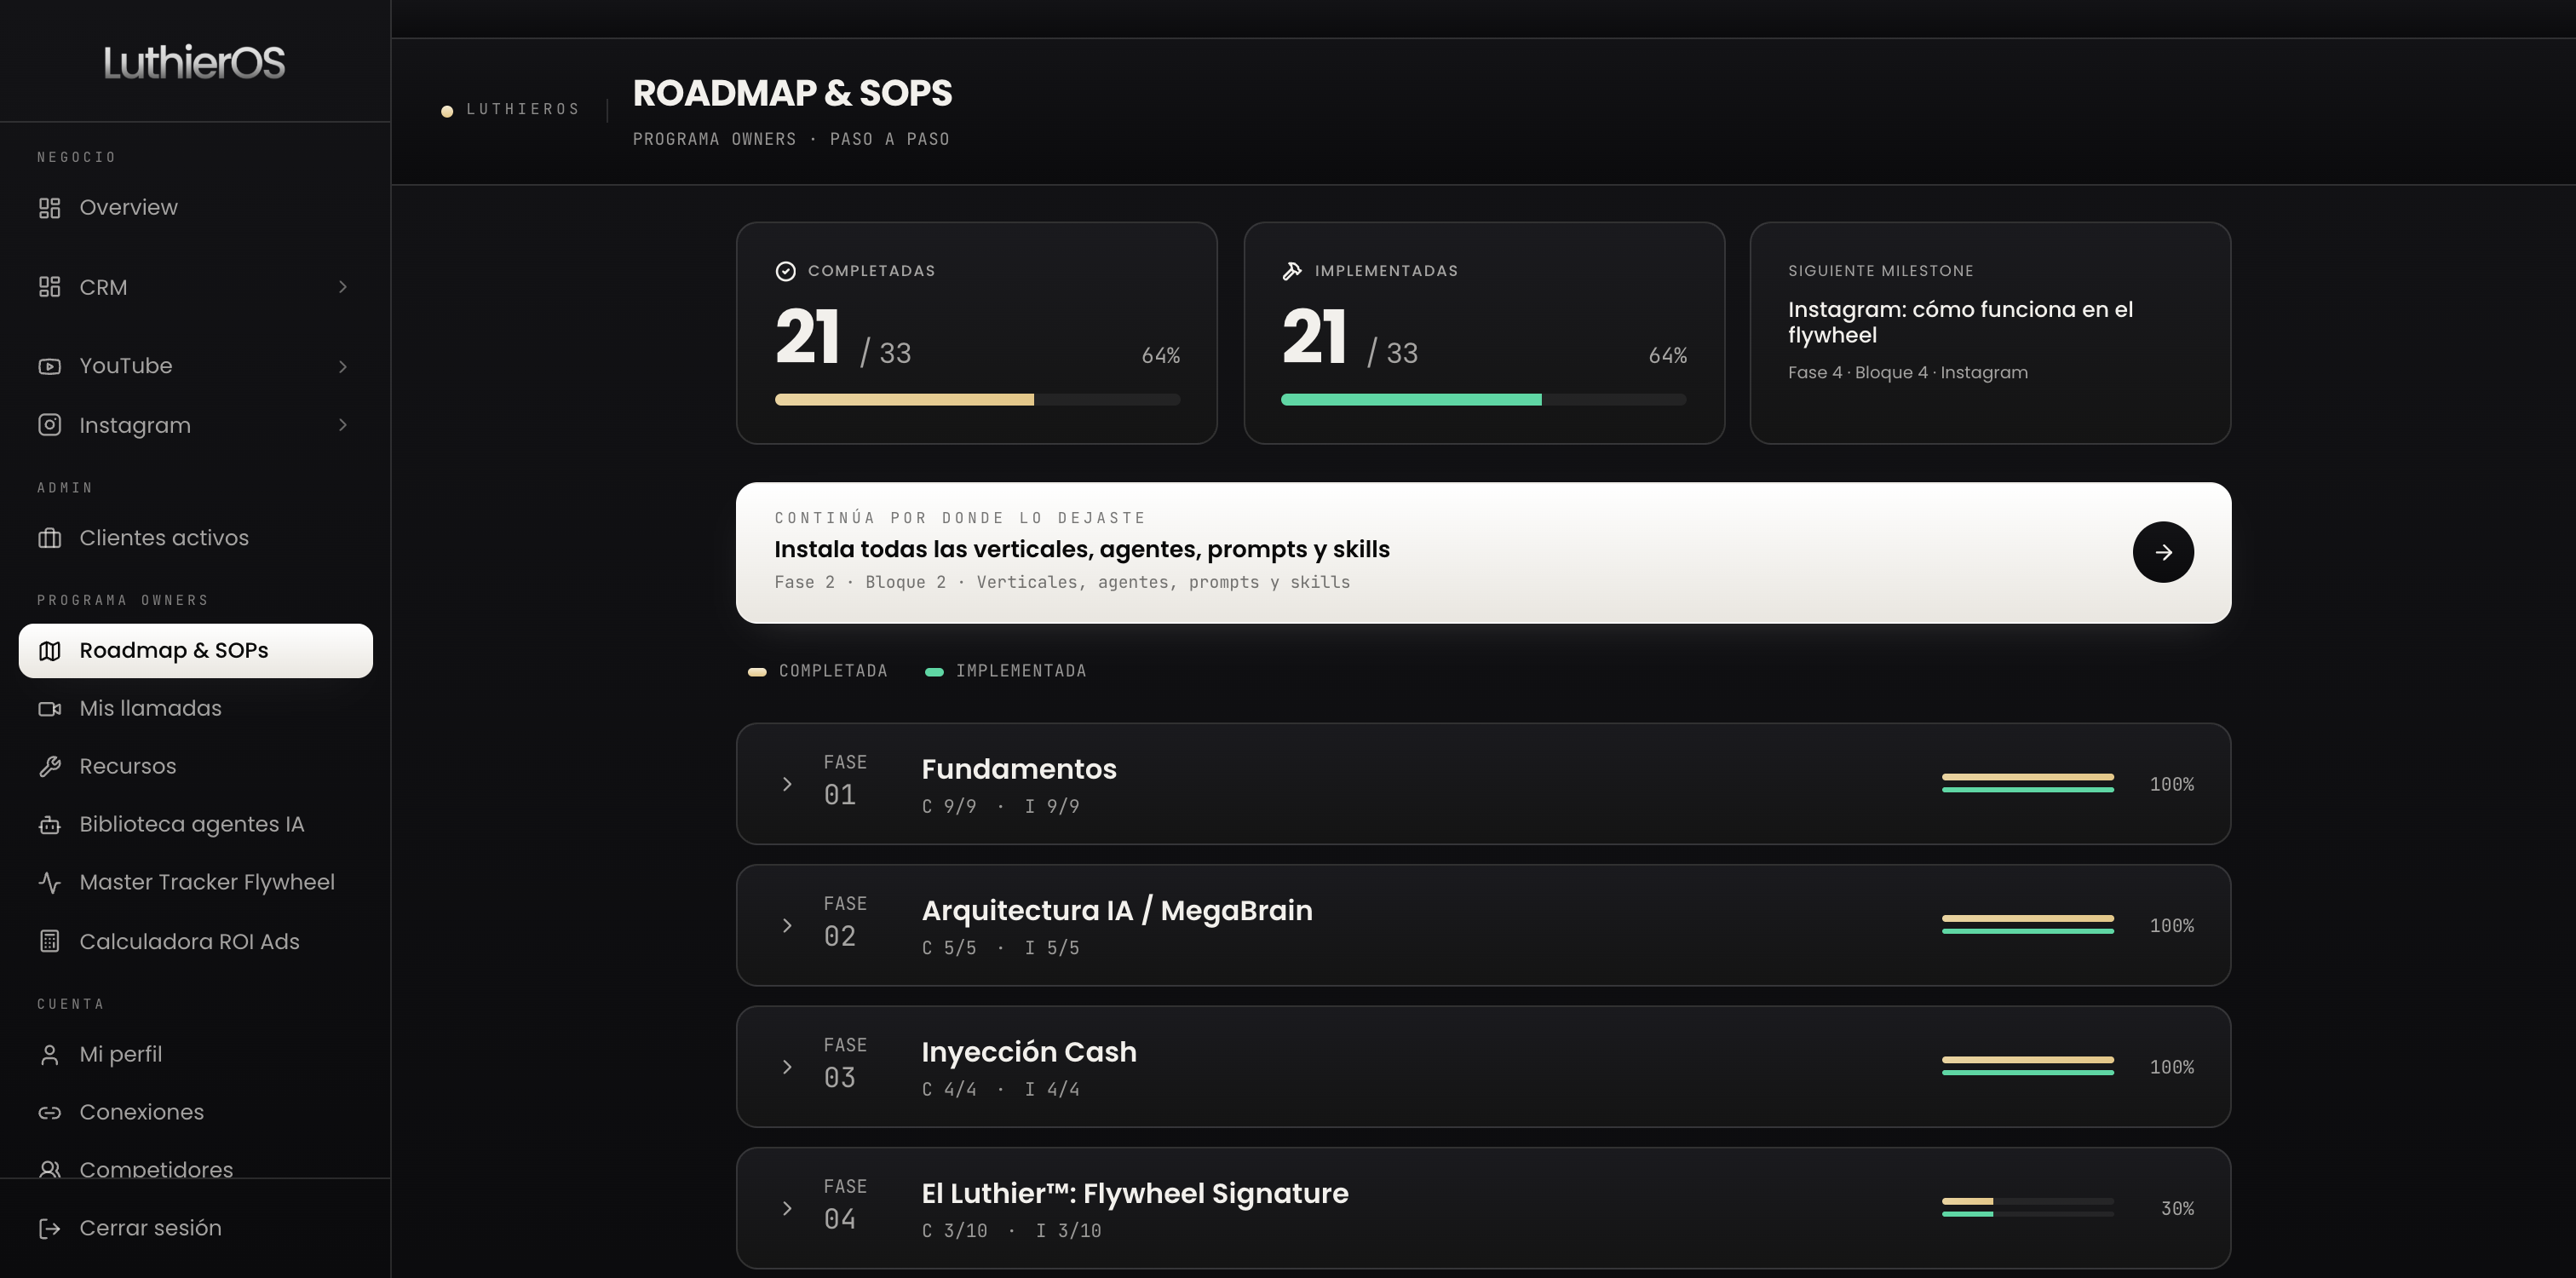Image resolution: width=2576 pixels, height=1278 pixels.
Task: Click the Instagram camera icon in sidebar
Action: coord(49,425)
